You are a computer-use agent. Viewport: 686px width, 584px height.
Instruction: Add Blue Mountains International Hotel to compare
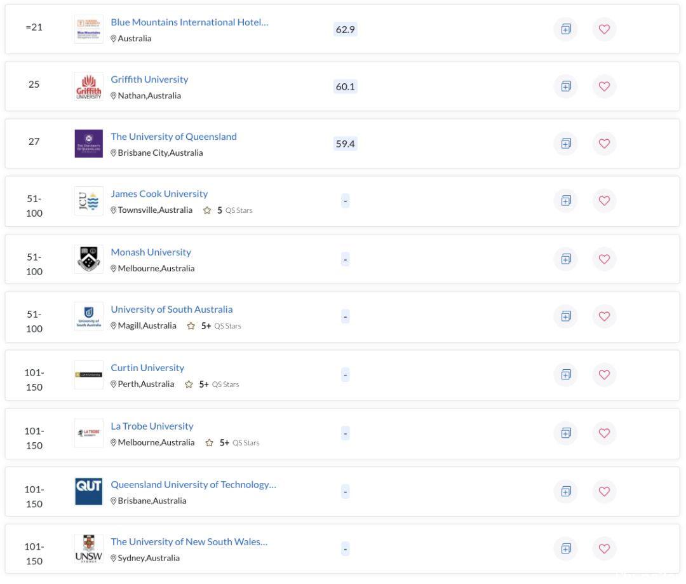point(565,29)
